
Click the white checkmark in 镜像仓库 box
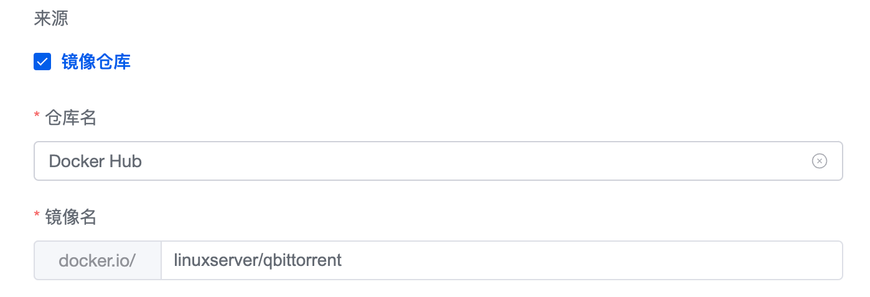[x=42, y=62]
